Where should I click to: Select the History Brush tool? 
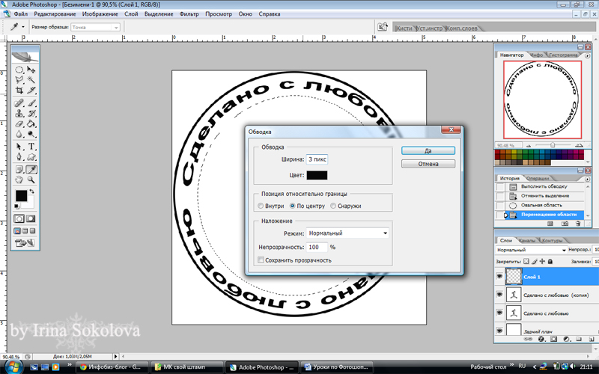(x=31, y=114)
